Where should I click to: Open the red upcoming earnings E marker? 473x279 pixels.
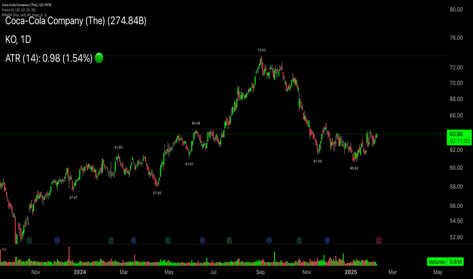[x=379, y=240]
